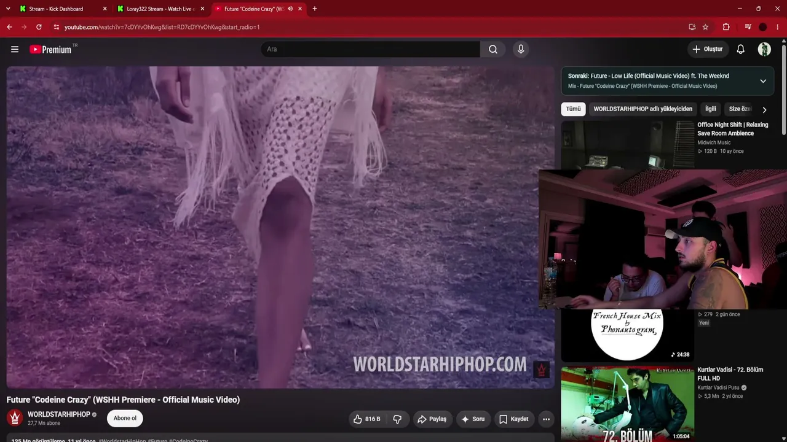Dislike the video with thumbs down
Screen dimensions: 787x442
pyautogui.click(x=397, y=419)
